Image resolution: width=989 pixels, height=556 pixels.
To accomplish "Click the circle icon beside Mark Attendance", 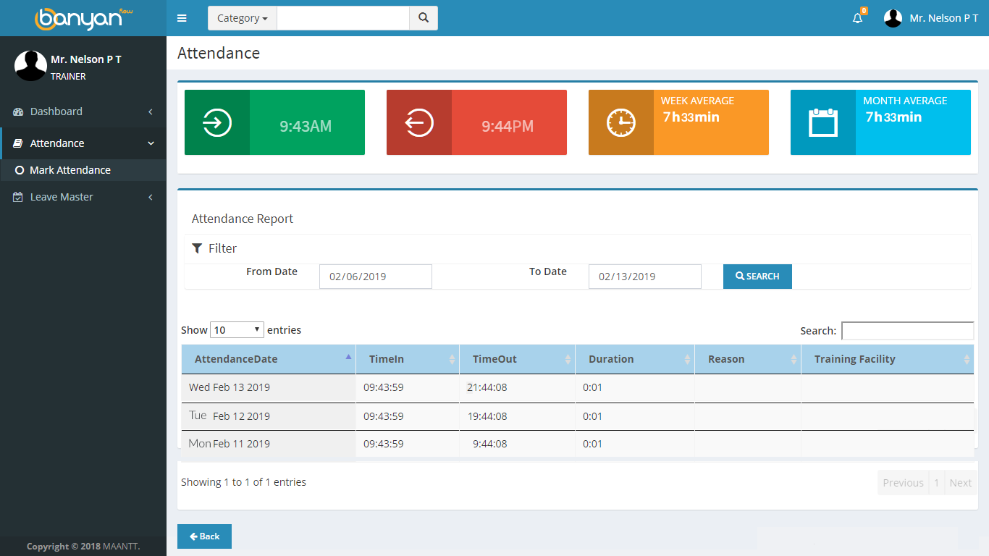I will point(20,170).
